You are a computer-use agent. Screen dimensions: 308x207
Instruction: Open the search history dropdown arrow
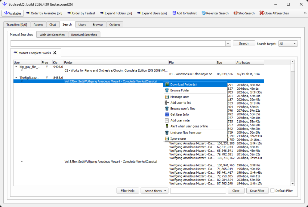click(x=228, y=43)
